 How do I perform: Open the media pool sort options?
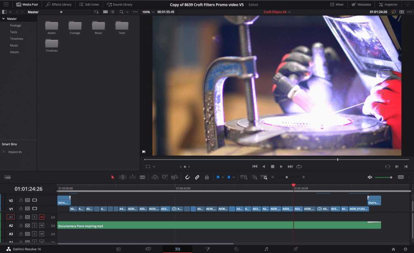(96, 12)
